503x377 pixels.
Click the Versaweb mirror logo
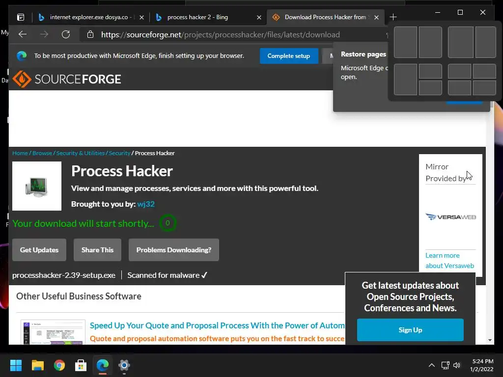[451, 217]
